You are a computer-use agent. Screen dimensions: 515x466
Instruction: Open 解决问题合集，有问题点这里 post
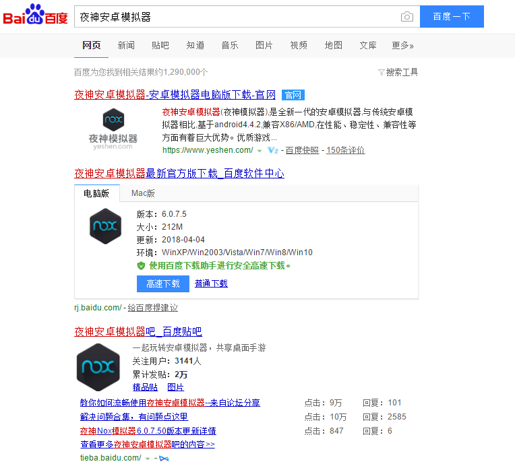pos(134,417)
